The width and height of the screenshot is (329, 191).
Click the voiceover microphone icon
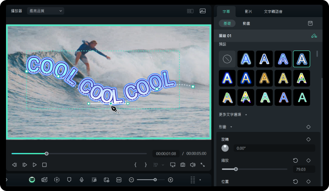point(82,180)
